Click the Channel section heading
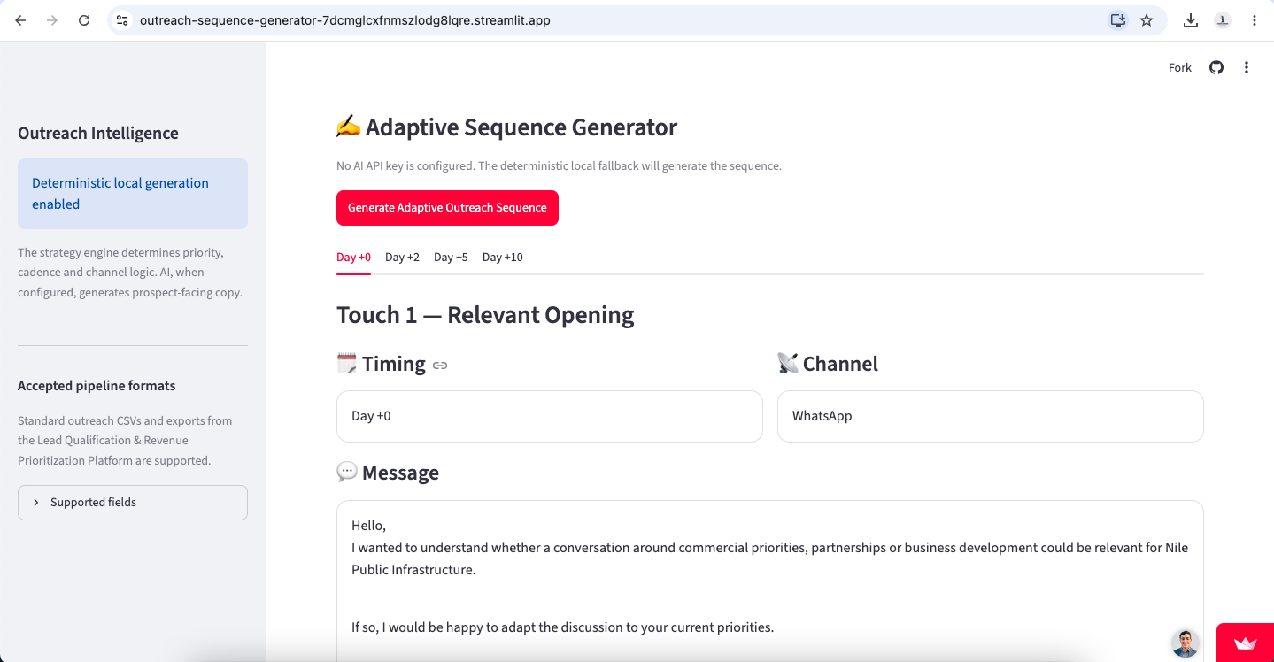The width and height of the screenshot is (1274, 662). (x=828, y=364)
